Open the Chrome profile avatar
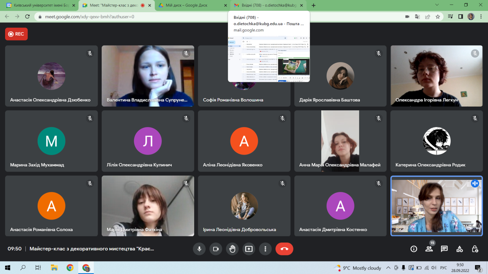This screenshot has height=274, width=488. (x=471, y=17)
